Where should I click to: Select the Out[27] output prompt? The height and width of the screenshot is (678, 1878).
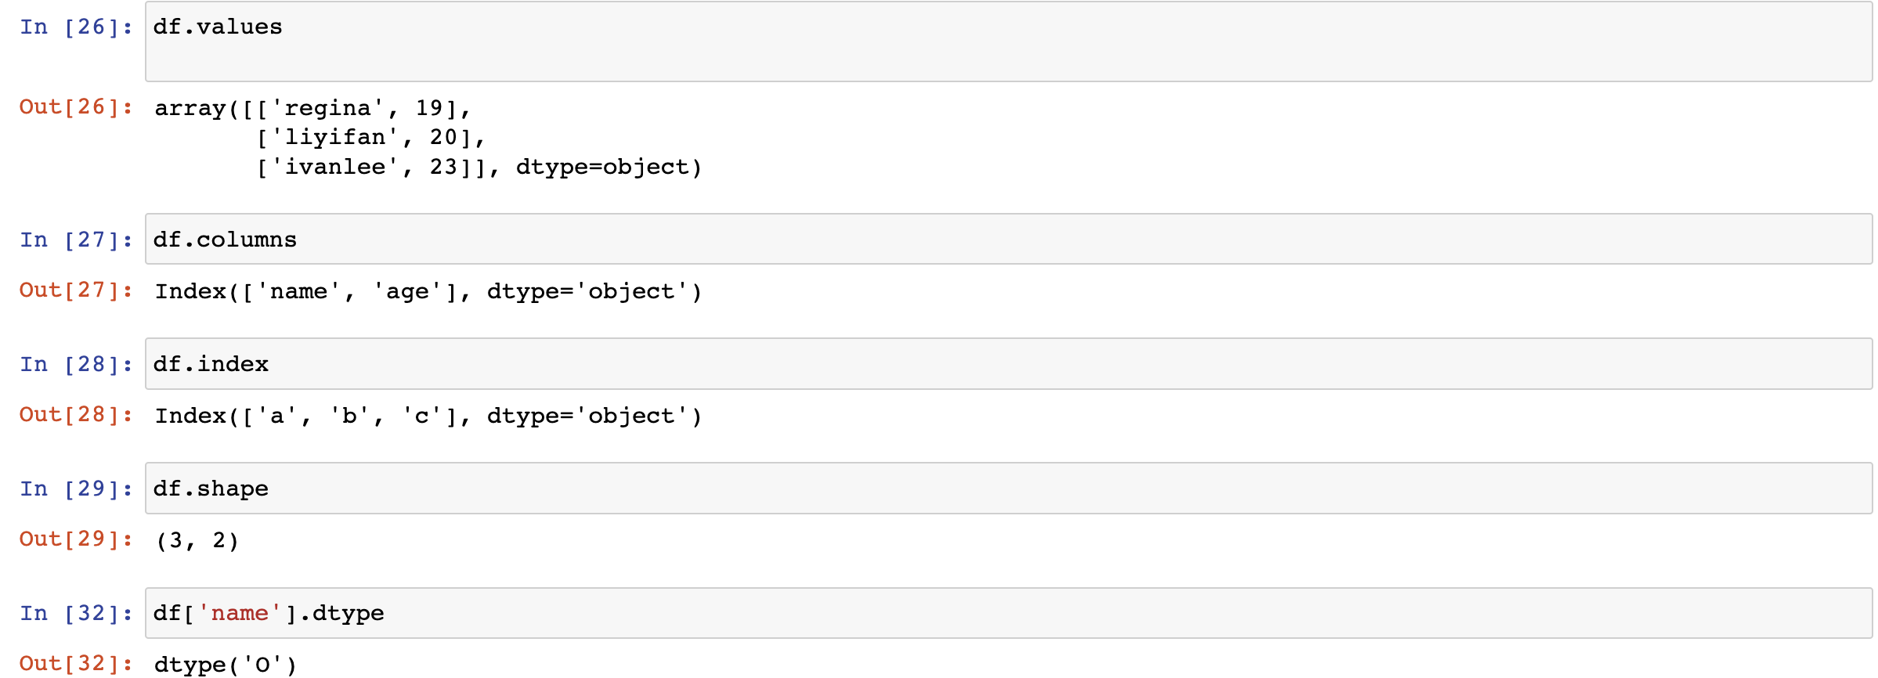(76, 290)
